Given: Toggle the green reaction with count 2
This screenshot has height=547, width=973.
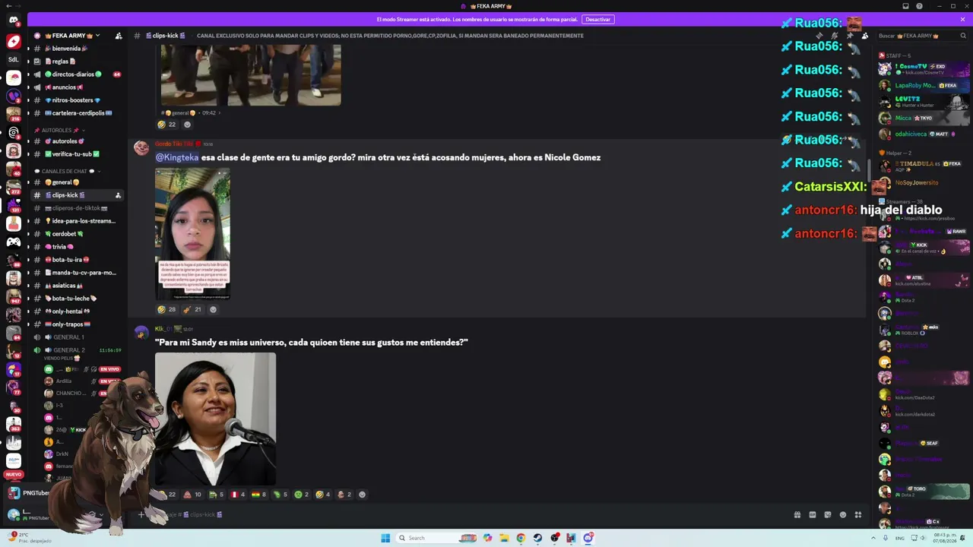Looking at the screenshot, I should 302,495.
